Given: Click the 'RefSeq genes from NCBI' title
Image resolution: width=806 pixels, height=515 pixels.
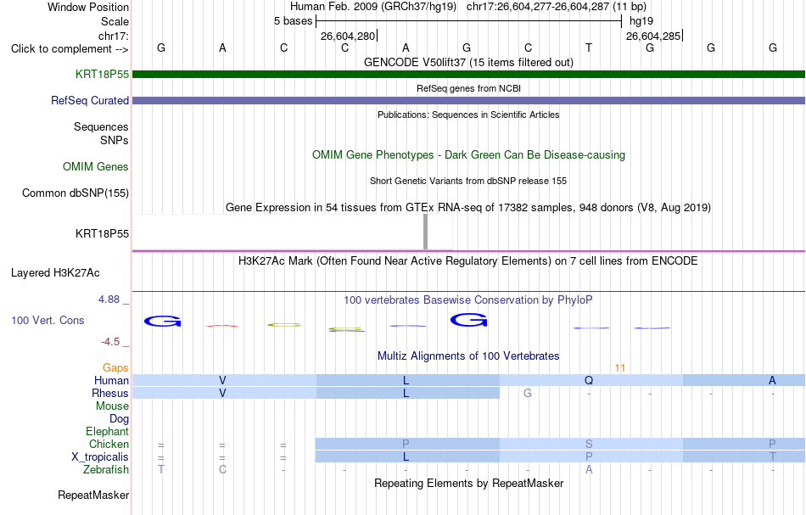Looking at the screenshot, I should point(468,88).
